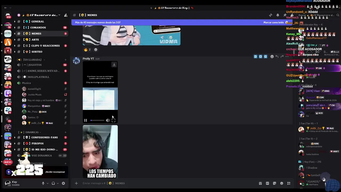Open the NUEVO unread indicator in server bar
The height and width of the screenshot is (192, 341).
(8, 162)
